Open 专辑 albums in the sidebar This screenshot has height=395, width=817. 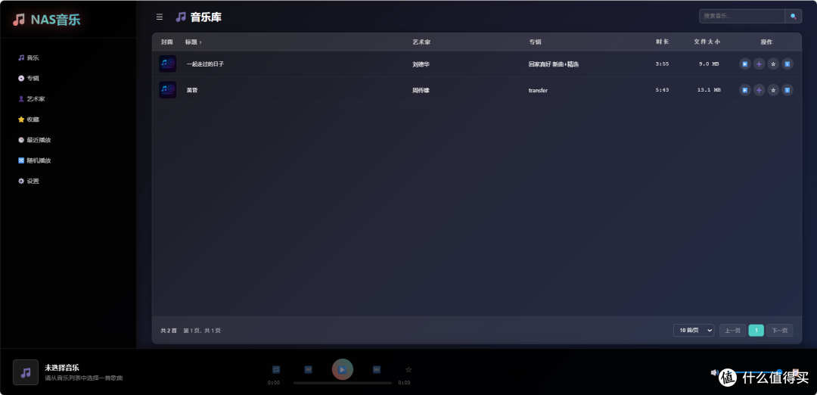point(29,78)
